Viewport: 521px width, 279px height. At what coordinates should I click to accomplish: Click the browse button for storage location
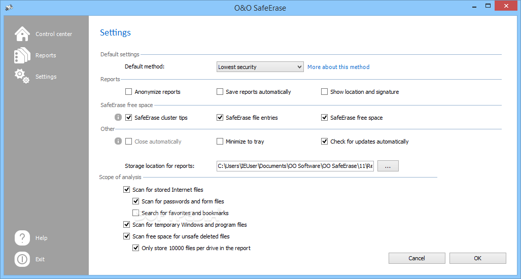pos(388,166)
